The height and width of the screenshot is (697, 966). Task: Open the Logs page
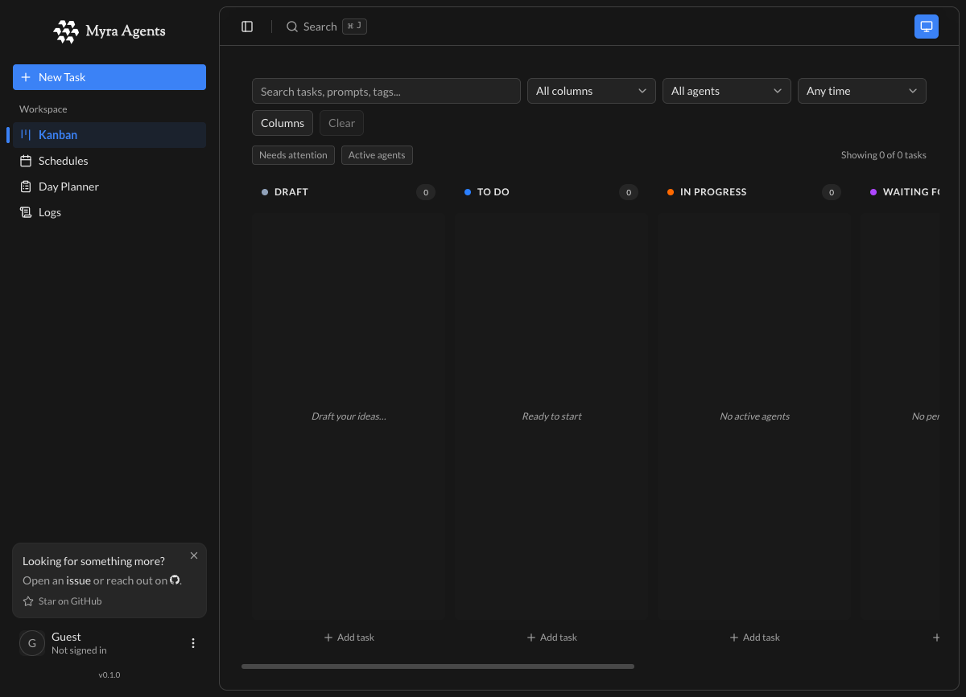click(x=109, y=212)
